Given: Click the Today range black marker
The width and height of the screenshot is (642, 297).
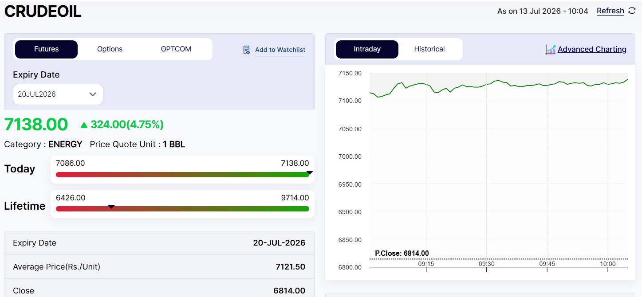Looking at the screenshot, I should (310, 173).
